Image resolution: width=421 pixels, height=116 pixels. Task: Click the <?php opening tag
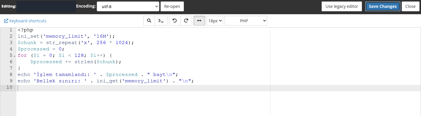click(25, 30)
